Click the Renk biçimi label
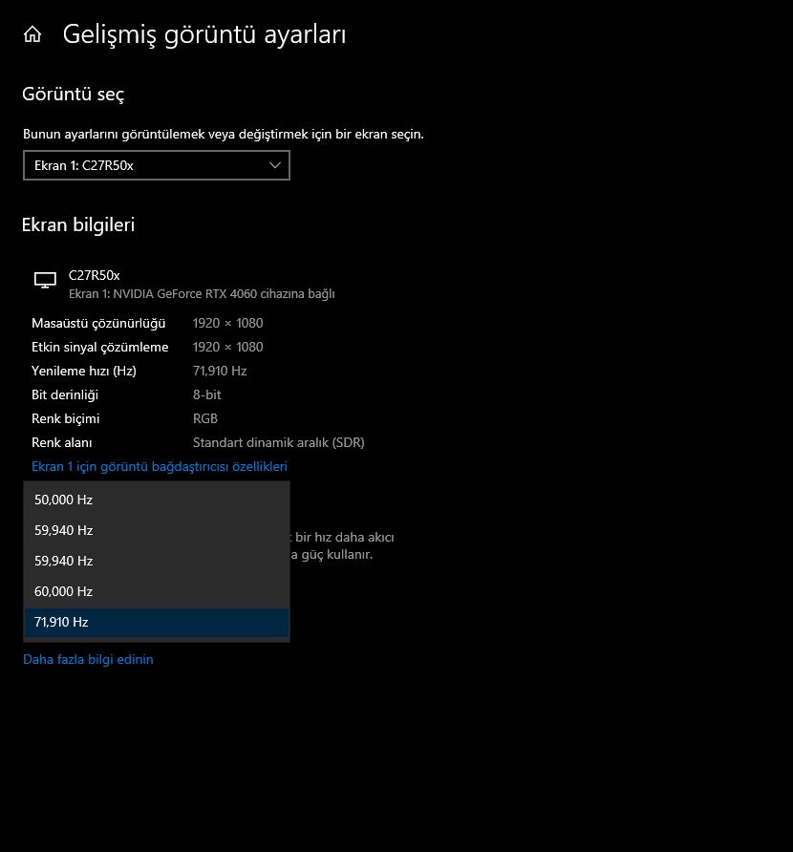The height and width of the screenshot is (852, 793). (66, 419)
